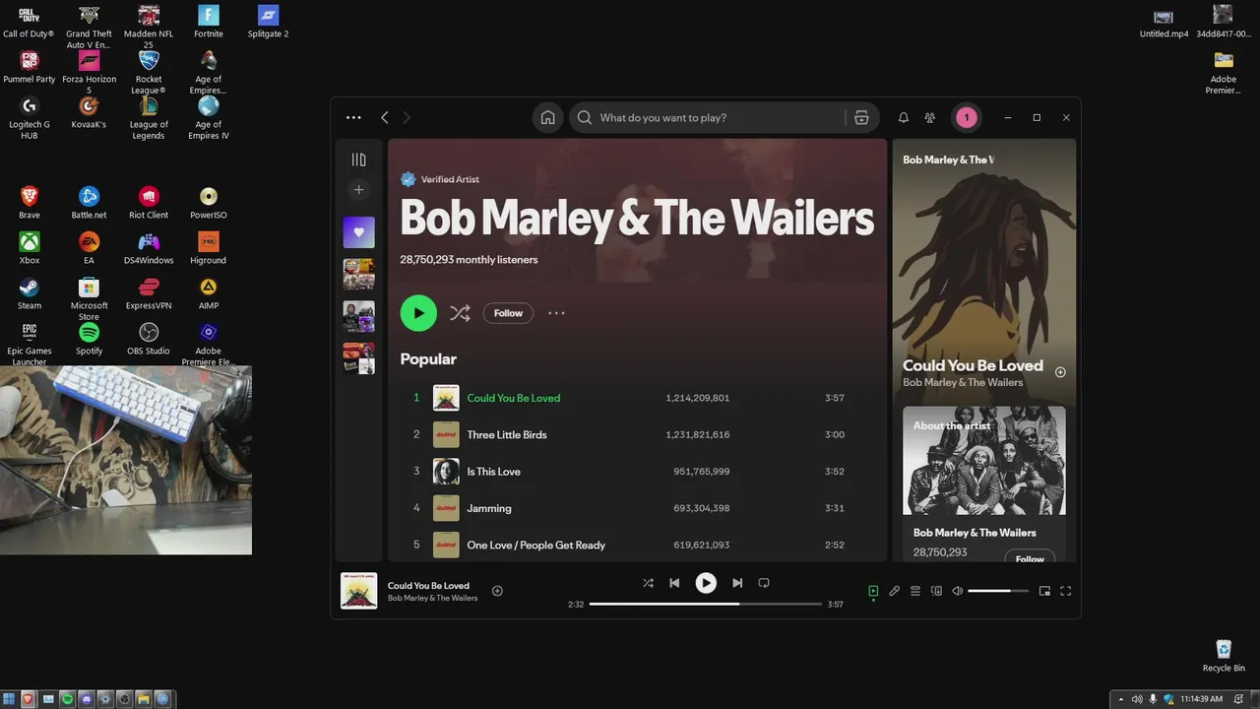
Task: Select Steam desktop shortcut
Action: point(30,292)
